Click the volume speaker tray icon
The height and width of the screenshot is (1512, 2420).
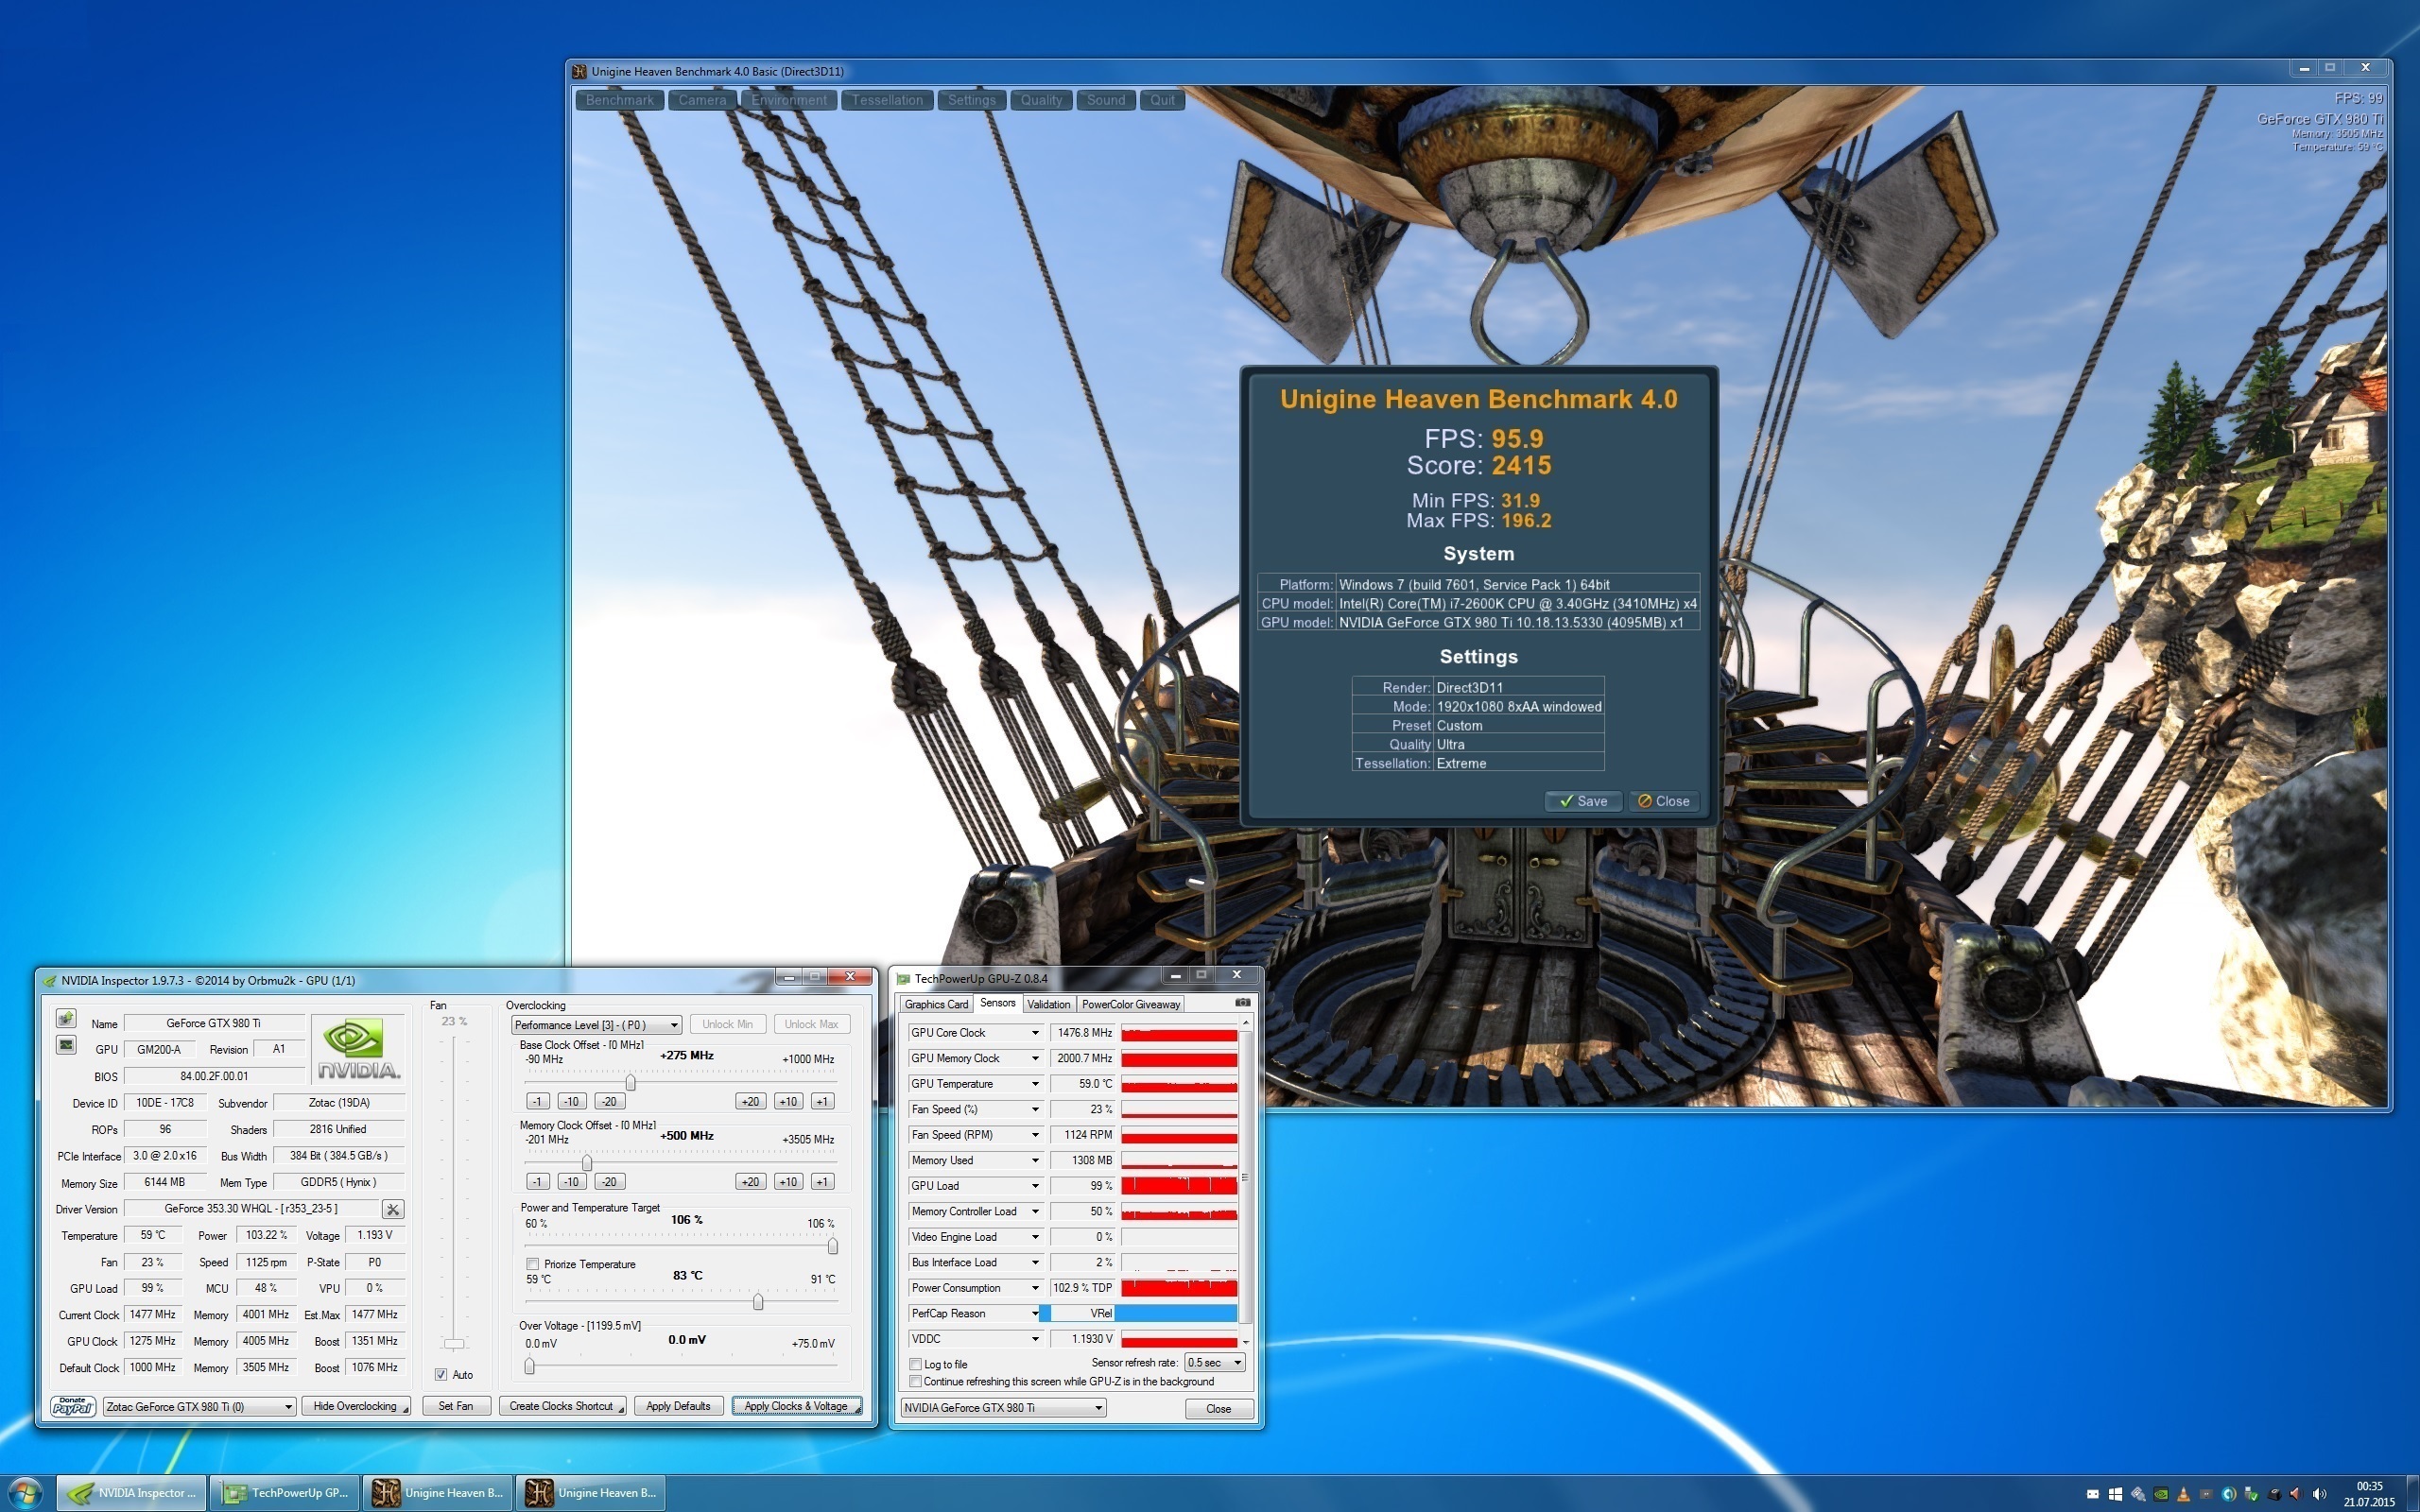click(2319, 1494)
